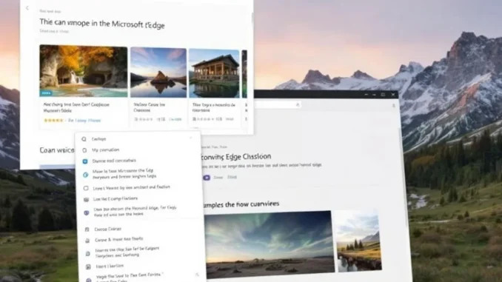Open the title link under the cave thumbnail
Viewport: 502px width, 282px height.
pos(76,107)
